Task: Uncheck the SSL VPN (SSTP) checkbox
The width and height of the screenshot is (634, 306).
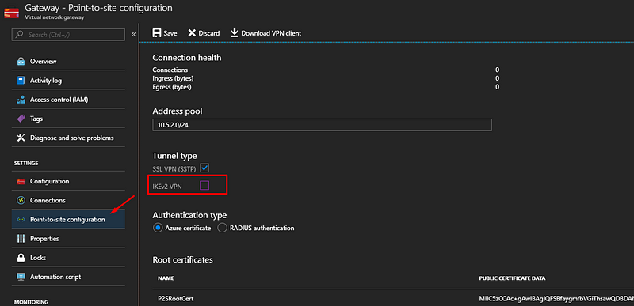Action: [204, 168]
